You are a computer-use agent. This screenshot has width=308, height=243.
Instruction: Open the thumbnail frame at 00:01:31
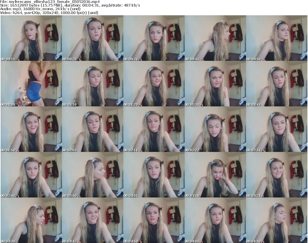tap(215, 84)
